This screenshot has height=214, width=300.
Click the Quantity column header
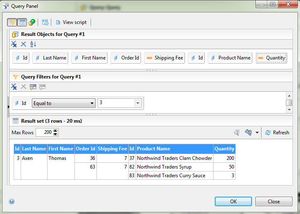224,149
